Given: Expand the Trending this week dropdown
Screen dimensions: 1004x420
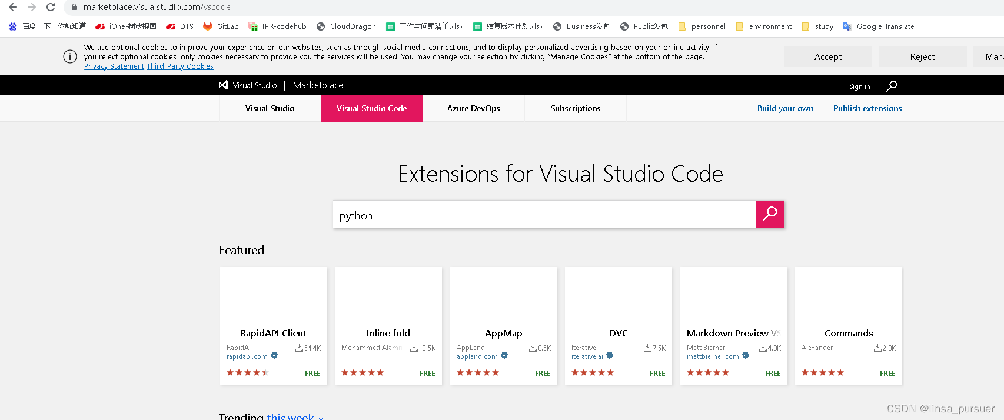Looking at the screenshot, I should pos(294,416).
